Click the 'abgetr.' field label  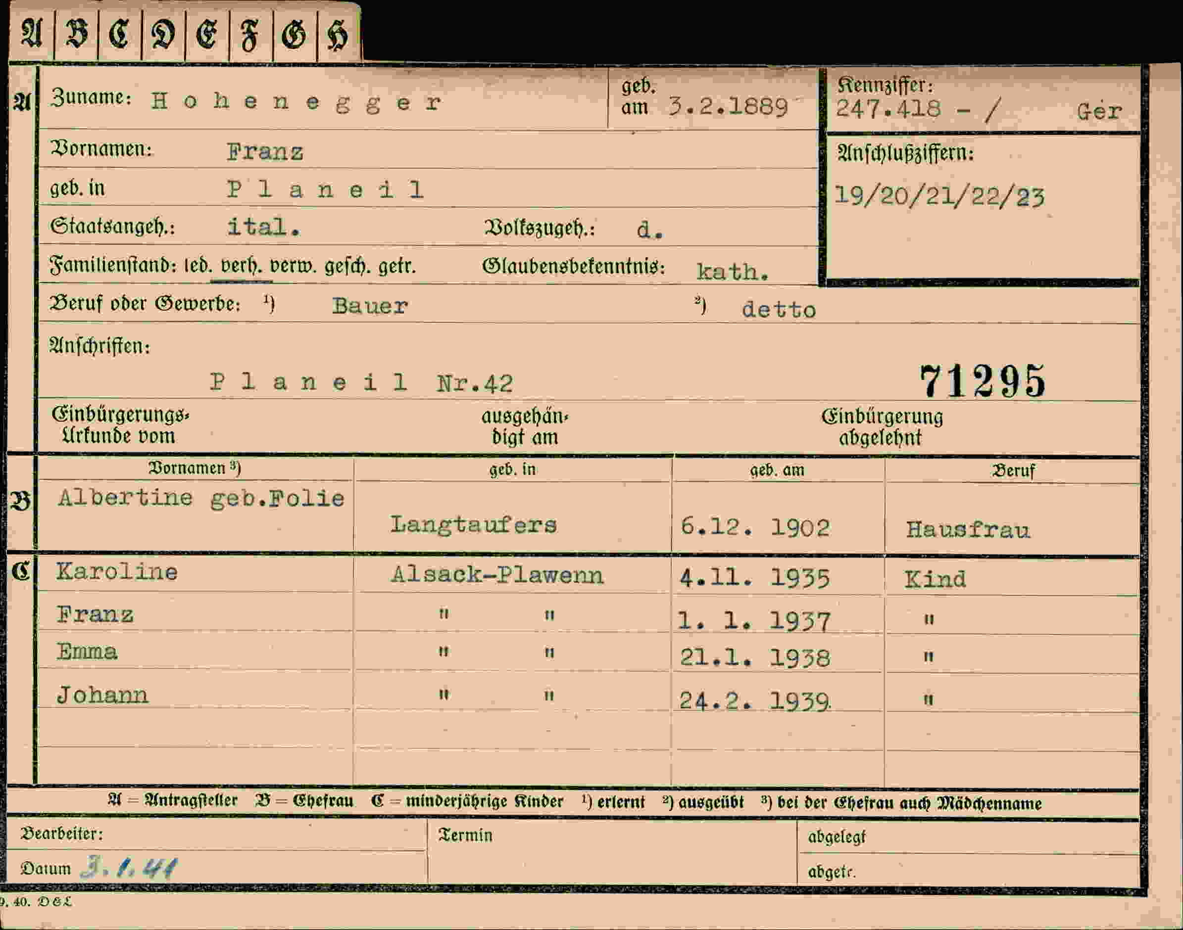[x=832, y=872]
